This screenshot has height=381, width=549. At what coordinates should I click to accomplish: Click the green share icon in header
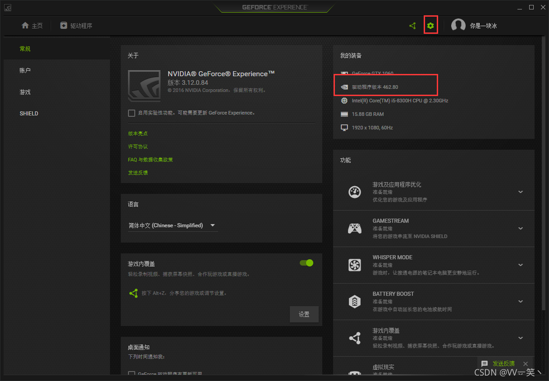(x=412, y=26)
